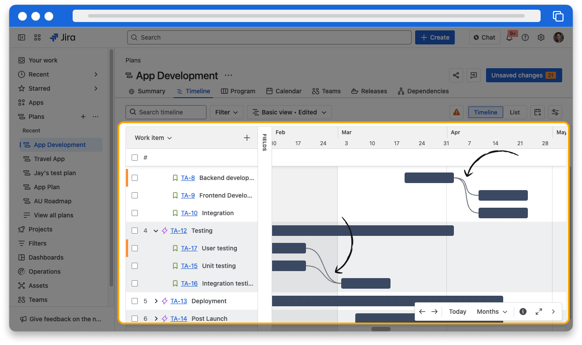Image resolution: width=582 pixels, height=345 pixels.
Task: Open the Basic view Edited dropdown
Action: tap(289, 112)
